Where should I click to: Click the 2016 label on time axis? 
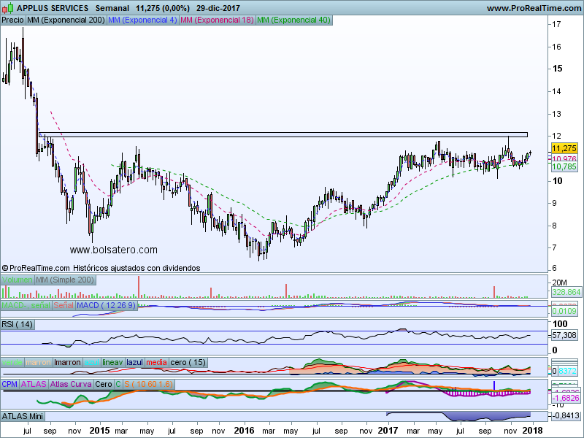tap(244, 431)
